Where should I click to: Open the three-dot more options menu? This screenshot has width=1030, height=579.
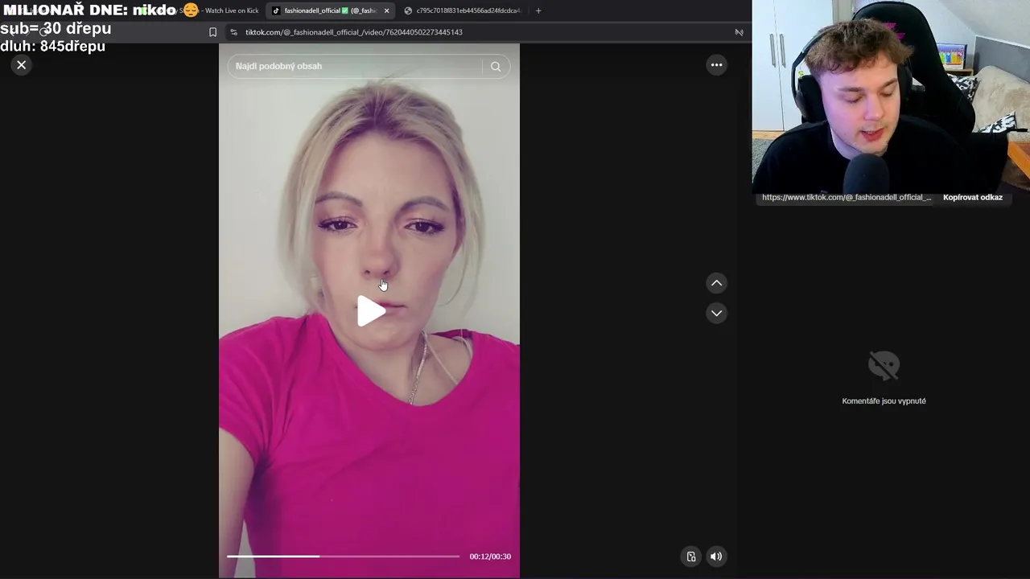click(x=716, y=65)
